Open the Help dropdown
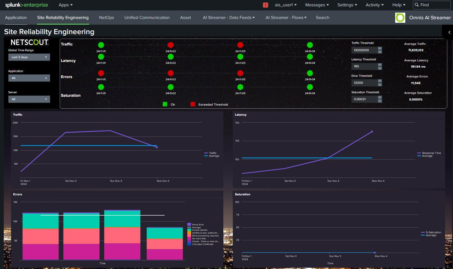453x269 pixels. pos(399,5)
